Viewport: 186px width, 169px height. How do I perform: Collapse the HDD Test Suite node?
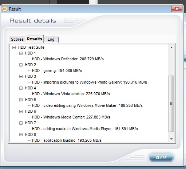pos(14,47)
